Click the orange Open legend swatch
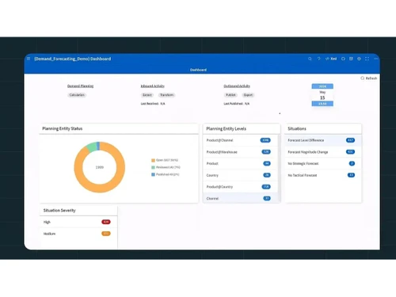 (153, 160)
